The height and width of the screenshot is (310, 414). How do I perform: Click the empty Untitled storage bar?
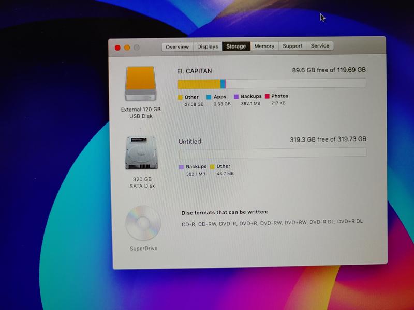[x=273, y=153]
